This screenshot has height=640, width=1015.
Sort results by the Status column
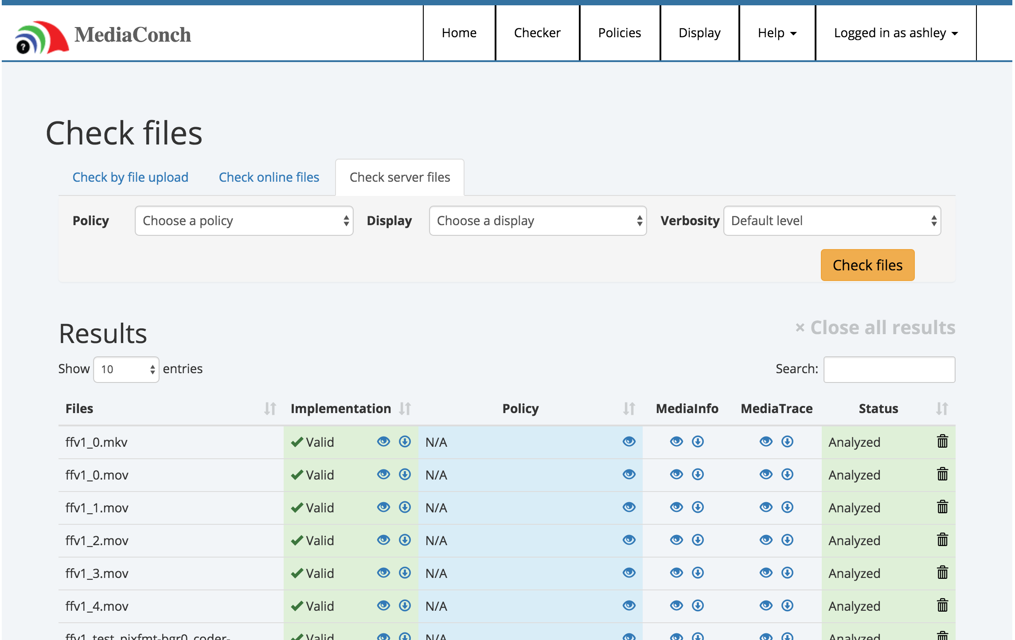click(942, 408)
